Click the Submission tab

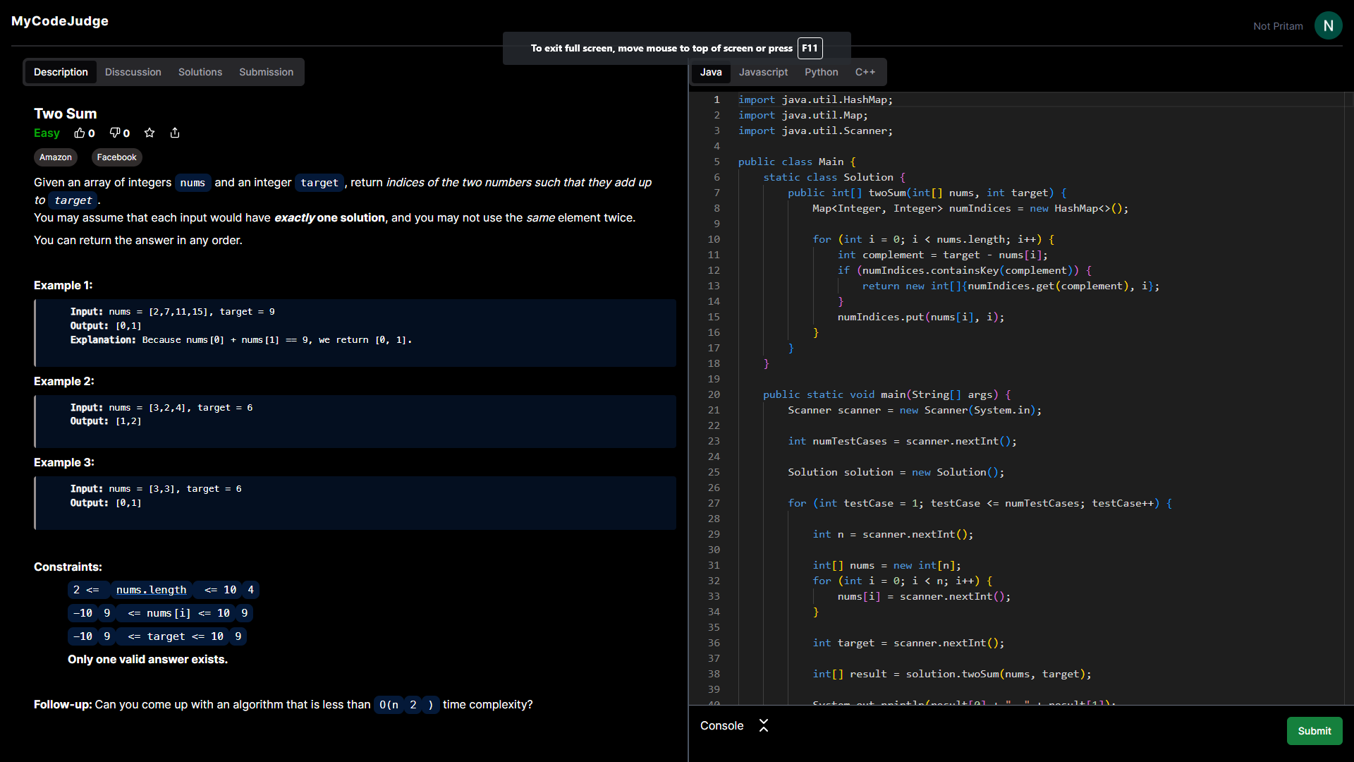pyautogui.click(x=265, y=72)
